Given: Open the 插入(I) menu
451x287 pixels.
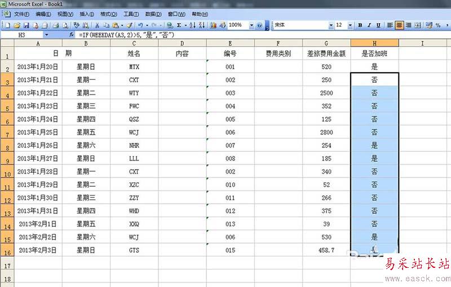Looking at the screenshot, I should (x=87, y=14).
